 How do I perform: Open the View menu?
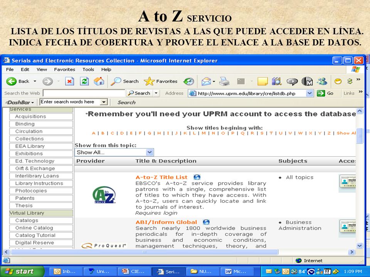tap(42, 70)
